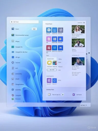Open the blue picture-frame sidebar icon
This screenshot has width=98, height=131.
click(13, 90)
